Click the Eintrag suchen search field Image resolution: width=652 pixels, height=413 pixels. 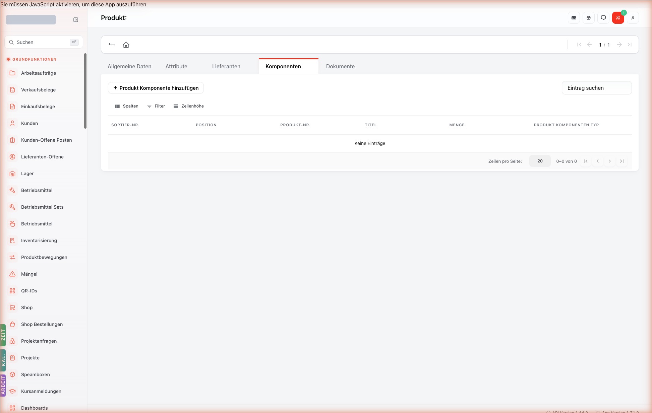point(597,88)
